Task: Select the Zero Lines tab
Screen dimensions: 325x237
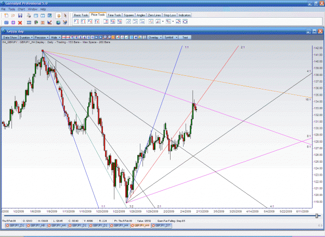Action: point(154,15)
